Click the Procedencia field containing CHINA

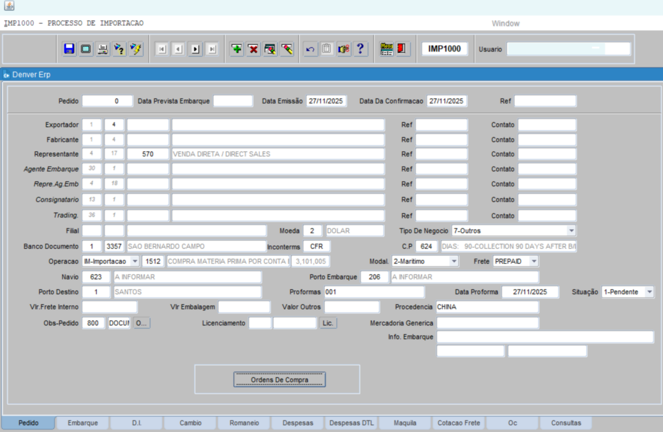487,307
